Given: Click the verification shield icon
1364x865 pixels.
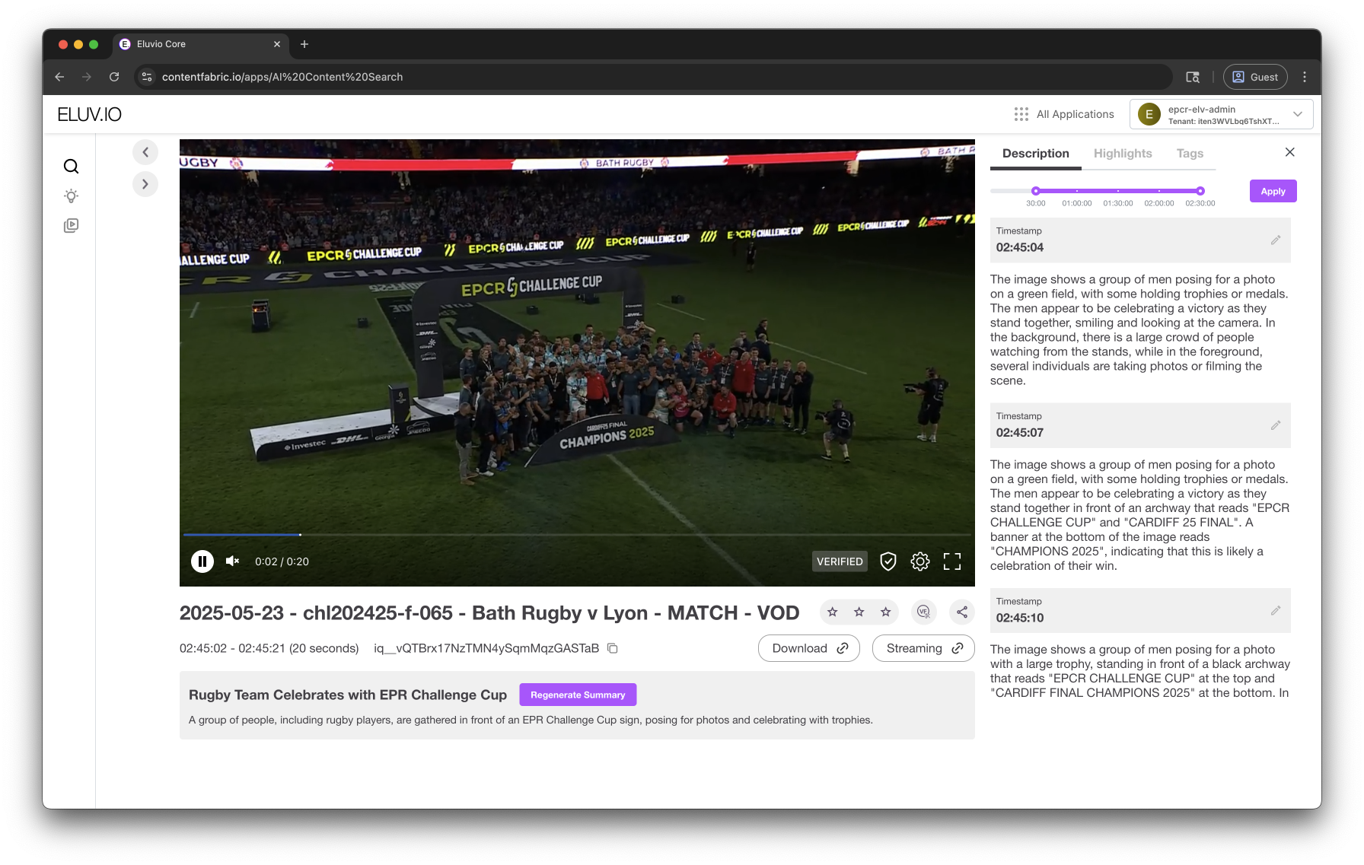Looking at the screenshot, I should (x=888, y=561).
